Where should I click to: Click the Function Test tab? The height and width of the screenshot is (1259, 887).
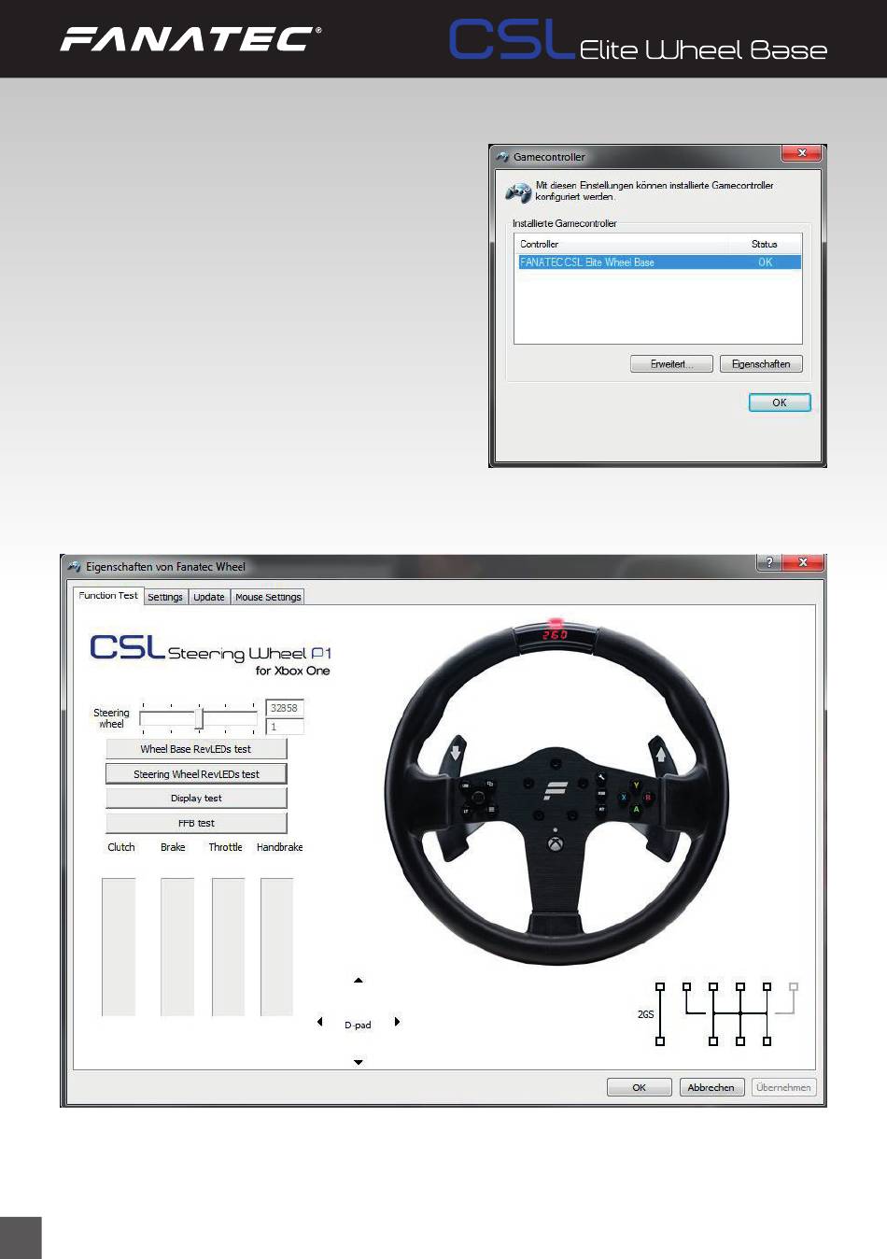tap(108, 596)
